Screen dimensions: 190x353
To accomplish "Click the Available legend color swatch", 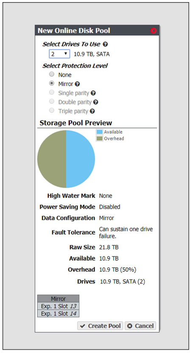I will 100,132.
